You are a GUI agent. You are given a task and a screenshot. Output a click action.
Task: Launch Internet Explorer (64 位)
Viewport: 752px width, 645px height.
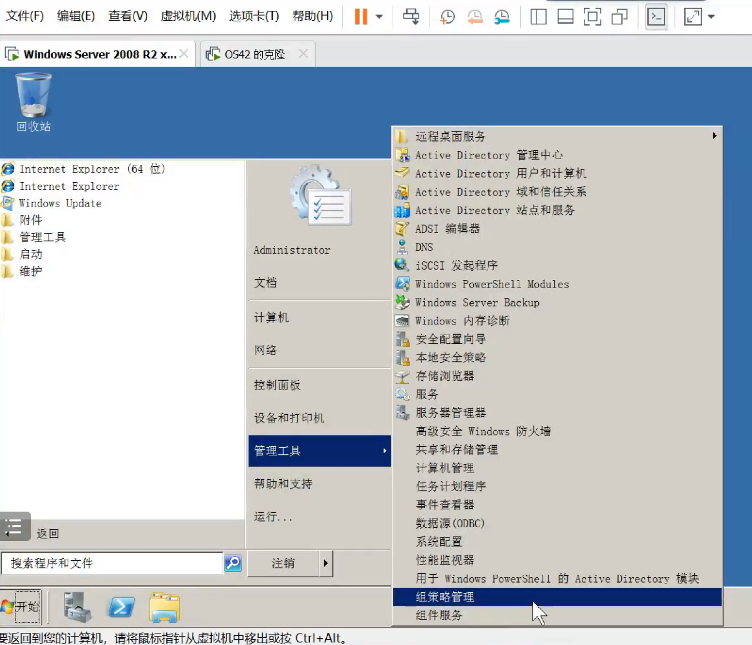(92, 169)
